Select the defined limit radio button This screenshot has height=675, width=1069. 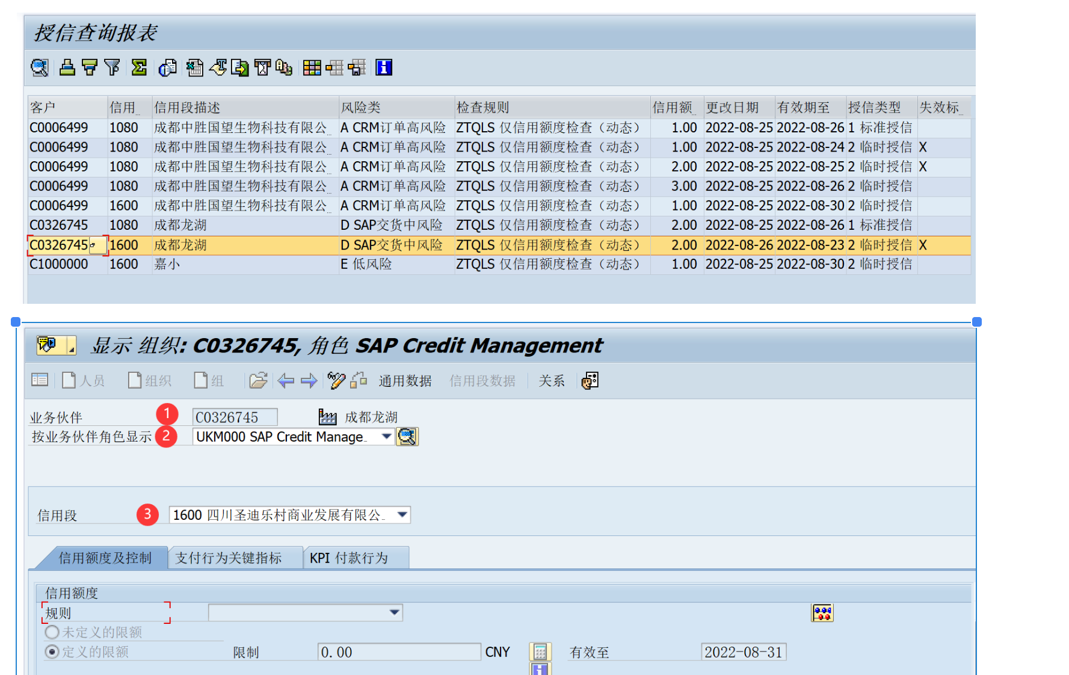[x=52, y=652]
